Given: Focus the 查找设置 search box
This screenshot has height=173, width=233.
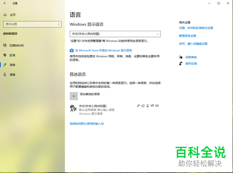Looking at the screenshot, I should (32, 24).
